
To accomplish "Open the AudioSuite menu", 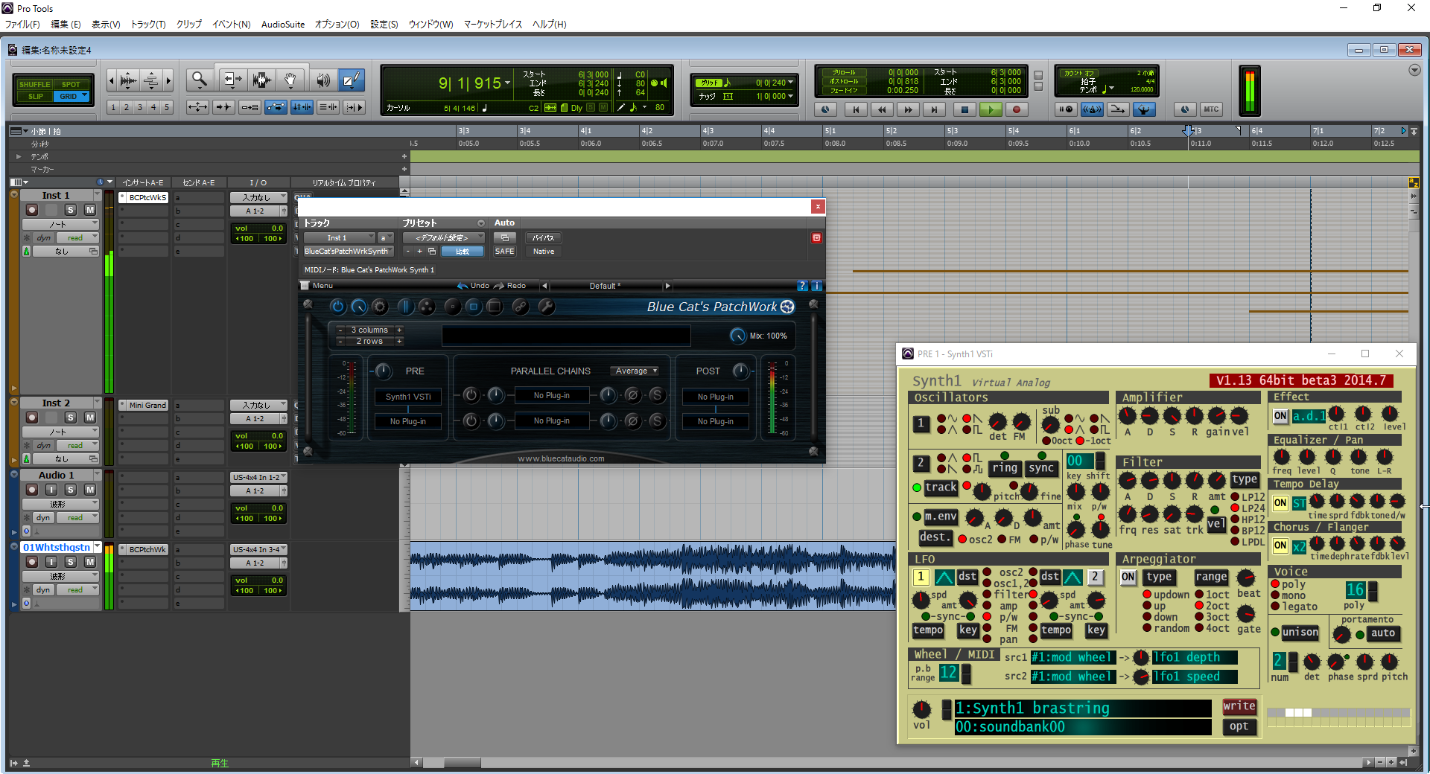I will coord(283,25).
